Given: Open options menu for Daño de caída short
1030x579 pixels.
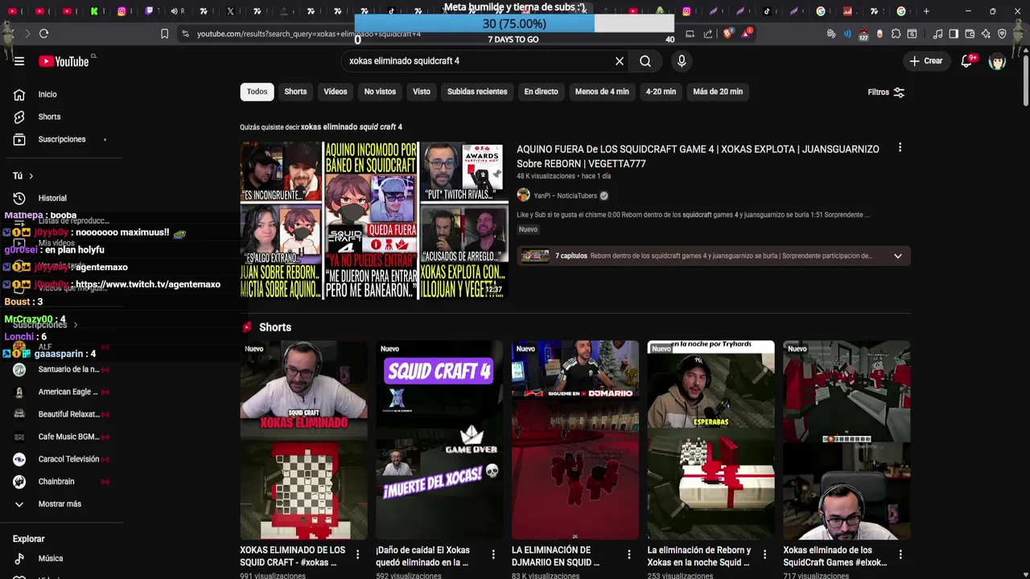Looking at the screenshot, I should click(x=493, y=555).
